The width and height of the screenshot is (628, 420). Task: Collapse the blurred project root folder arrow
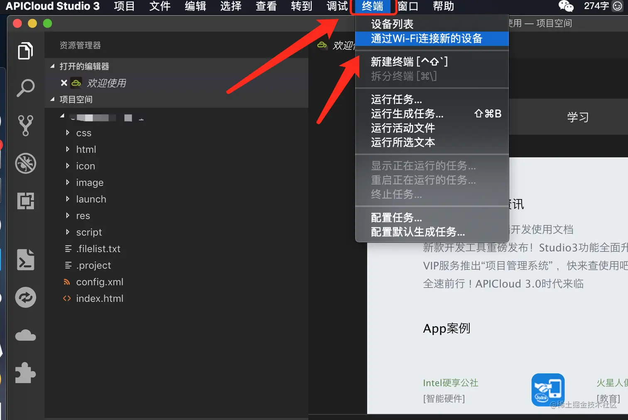pos(62,116)
